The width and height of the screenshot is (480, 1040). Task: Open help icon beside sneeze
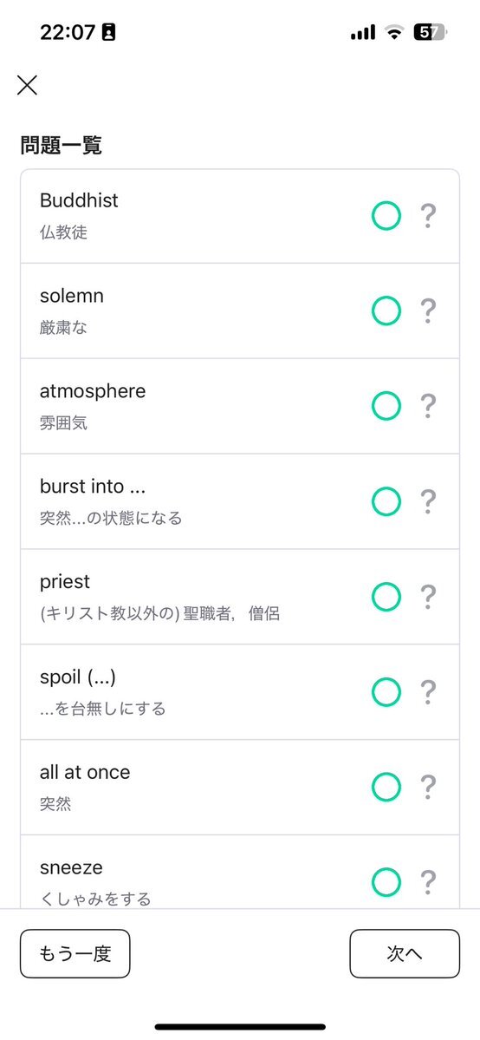click(x=429, y=883)
